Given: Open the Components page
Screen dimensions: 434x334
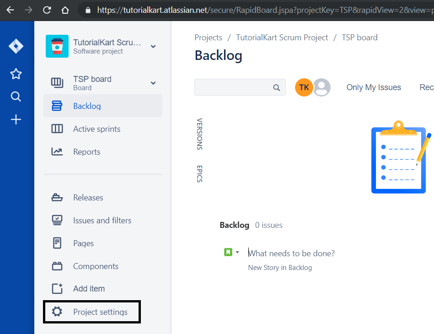Looking at the screenshot, I should pyautogui.click(x=96, y=266).
